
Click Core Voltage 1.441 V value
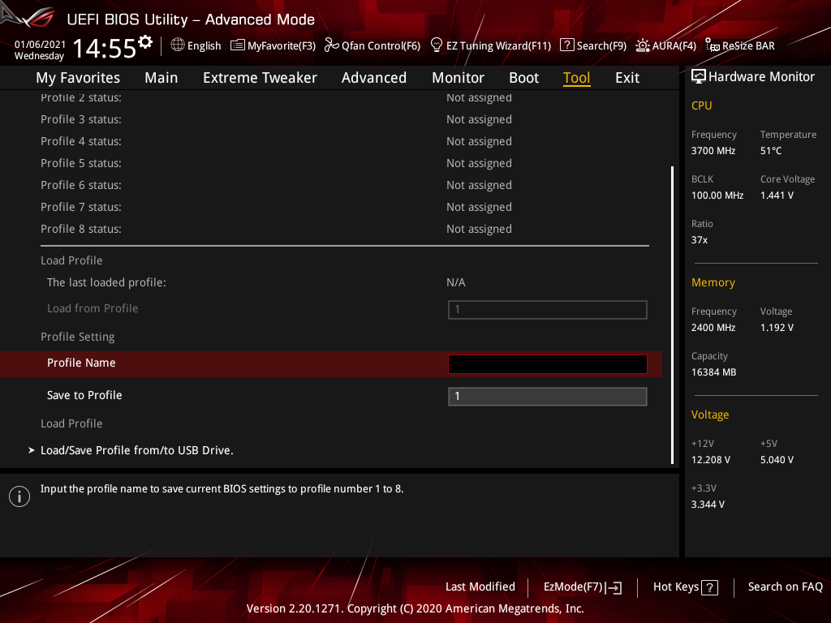pyautogui.click(x=777, y=195)
